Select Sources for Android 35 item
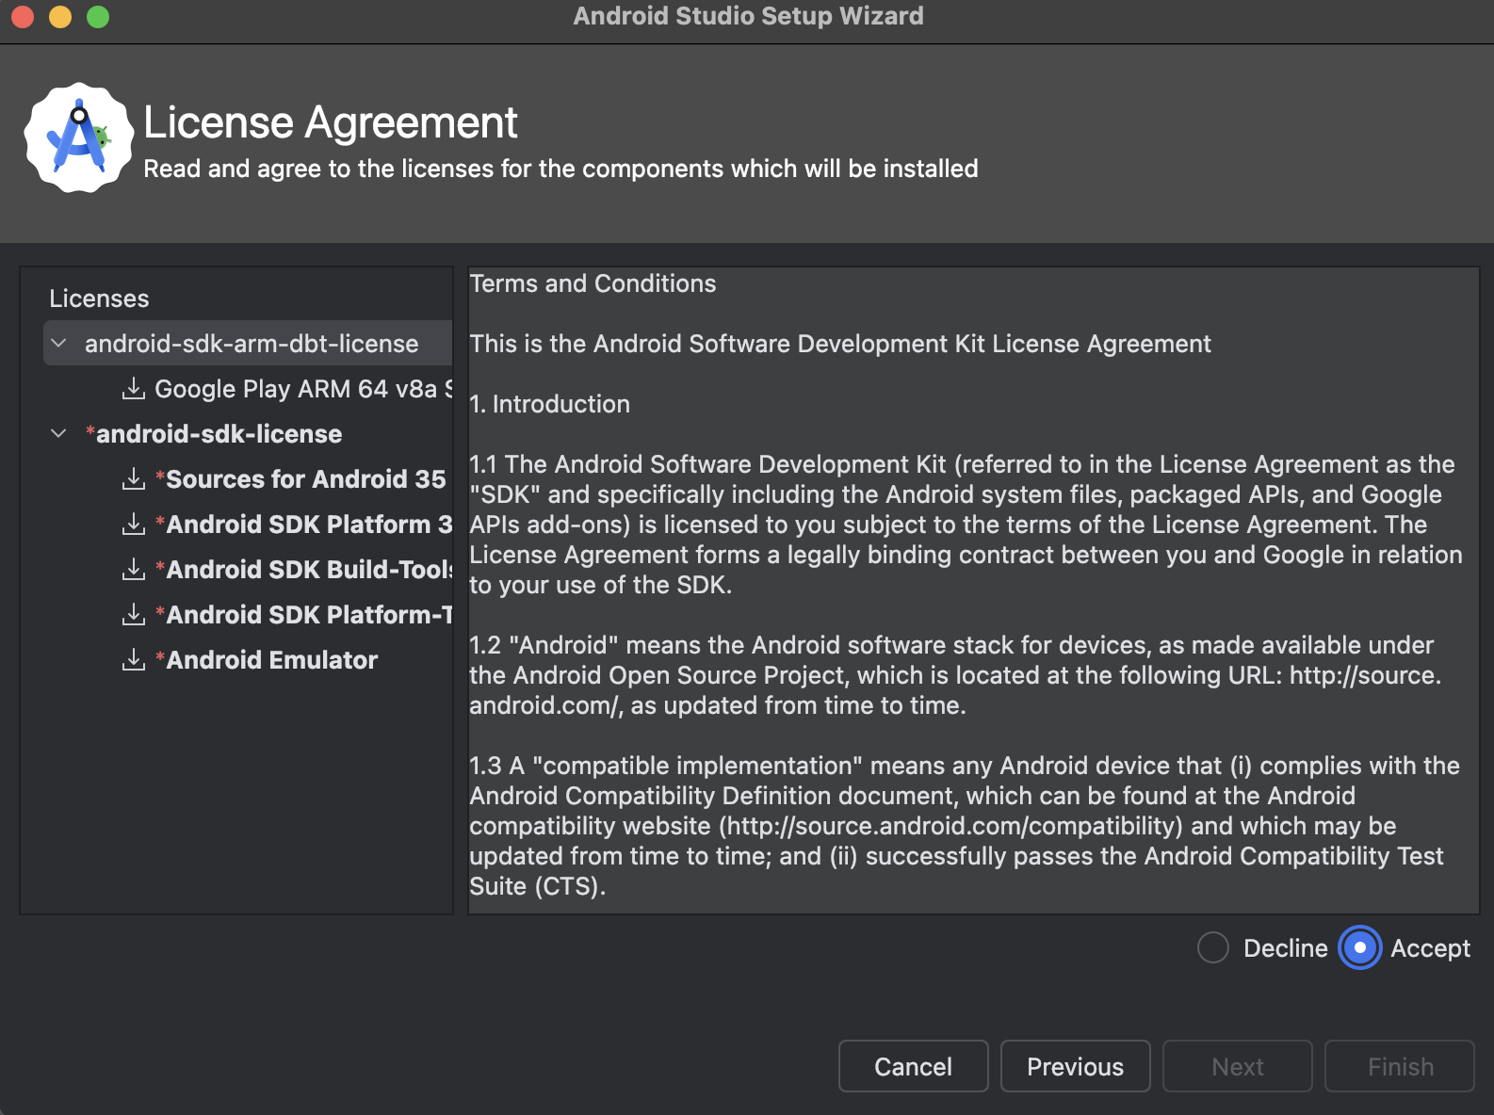Viewport: 1494px width, 1115px height. [x=300, y=478]
